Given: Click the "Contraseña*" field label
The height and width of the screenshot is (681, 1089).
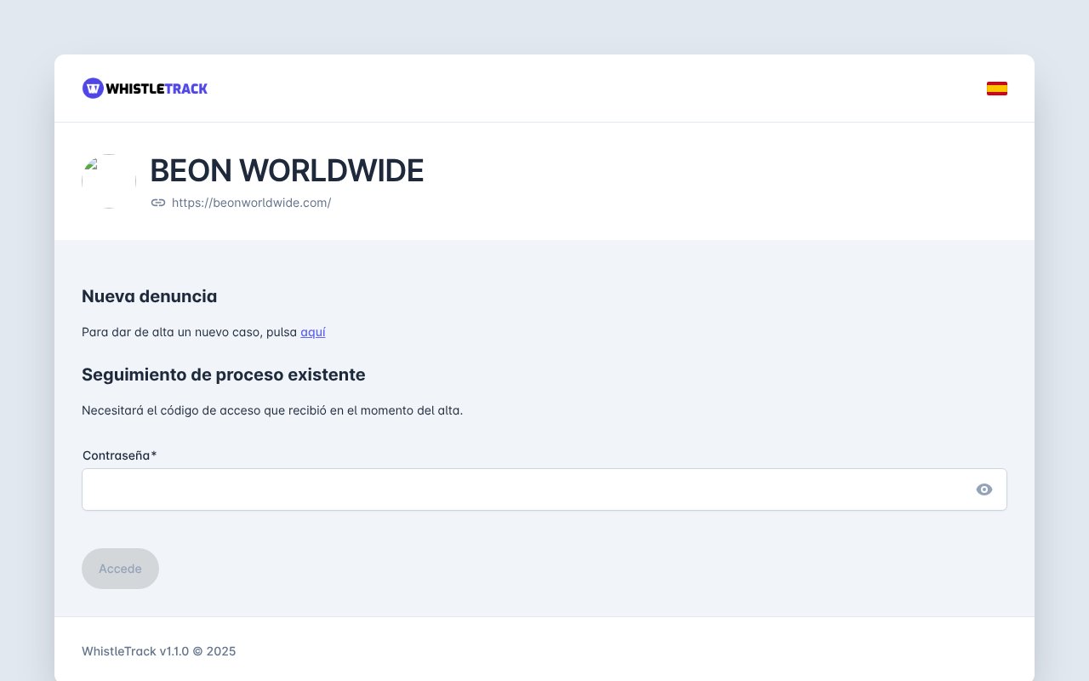Looking at the screenshot, I should [118, 455].
